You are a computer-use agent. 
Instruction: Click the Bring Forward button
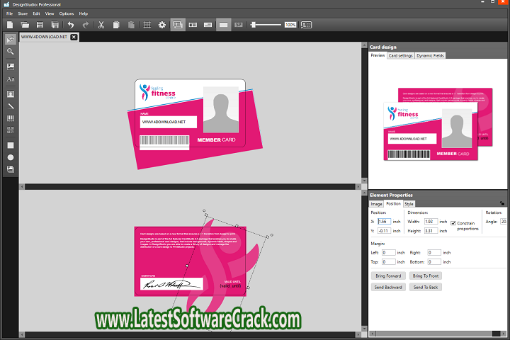[x=387, y=276]
